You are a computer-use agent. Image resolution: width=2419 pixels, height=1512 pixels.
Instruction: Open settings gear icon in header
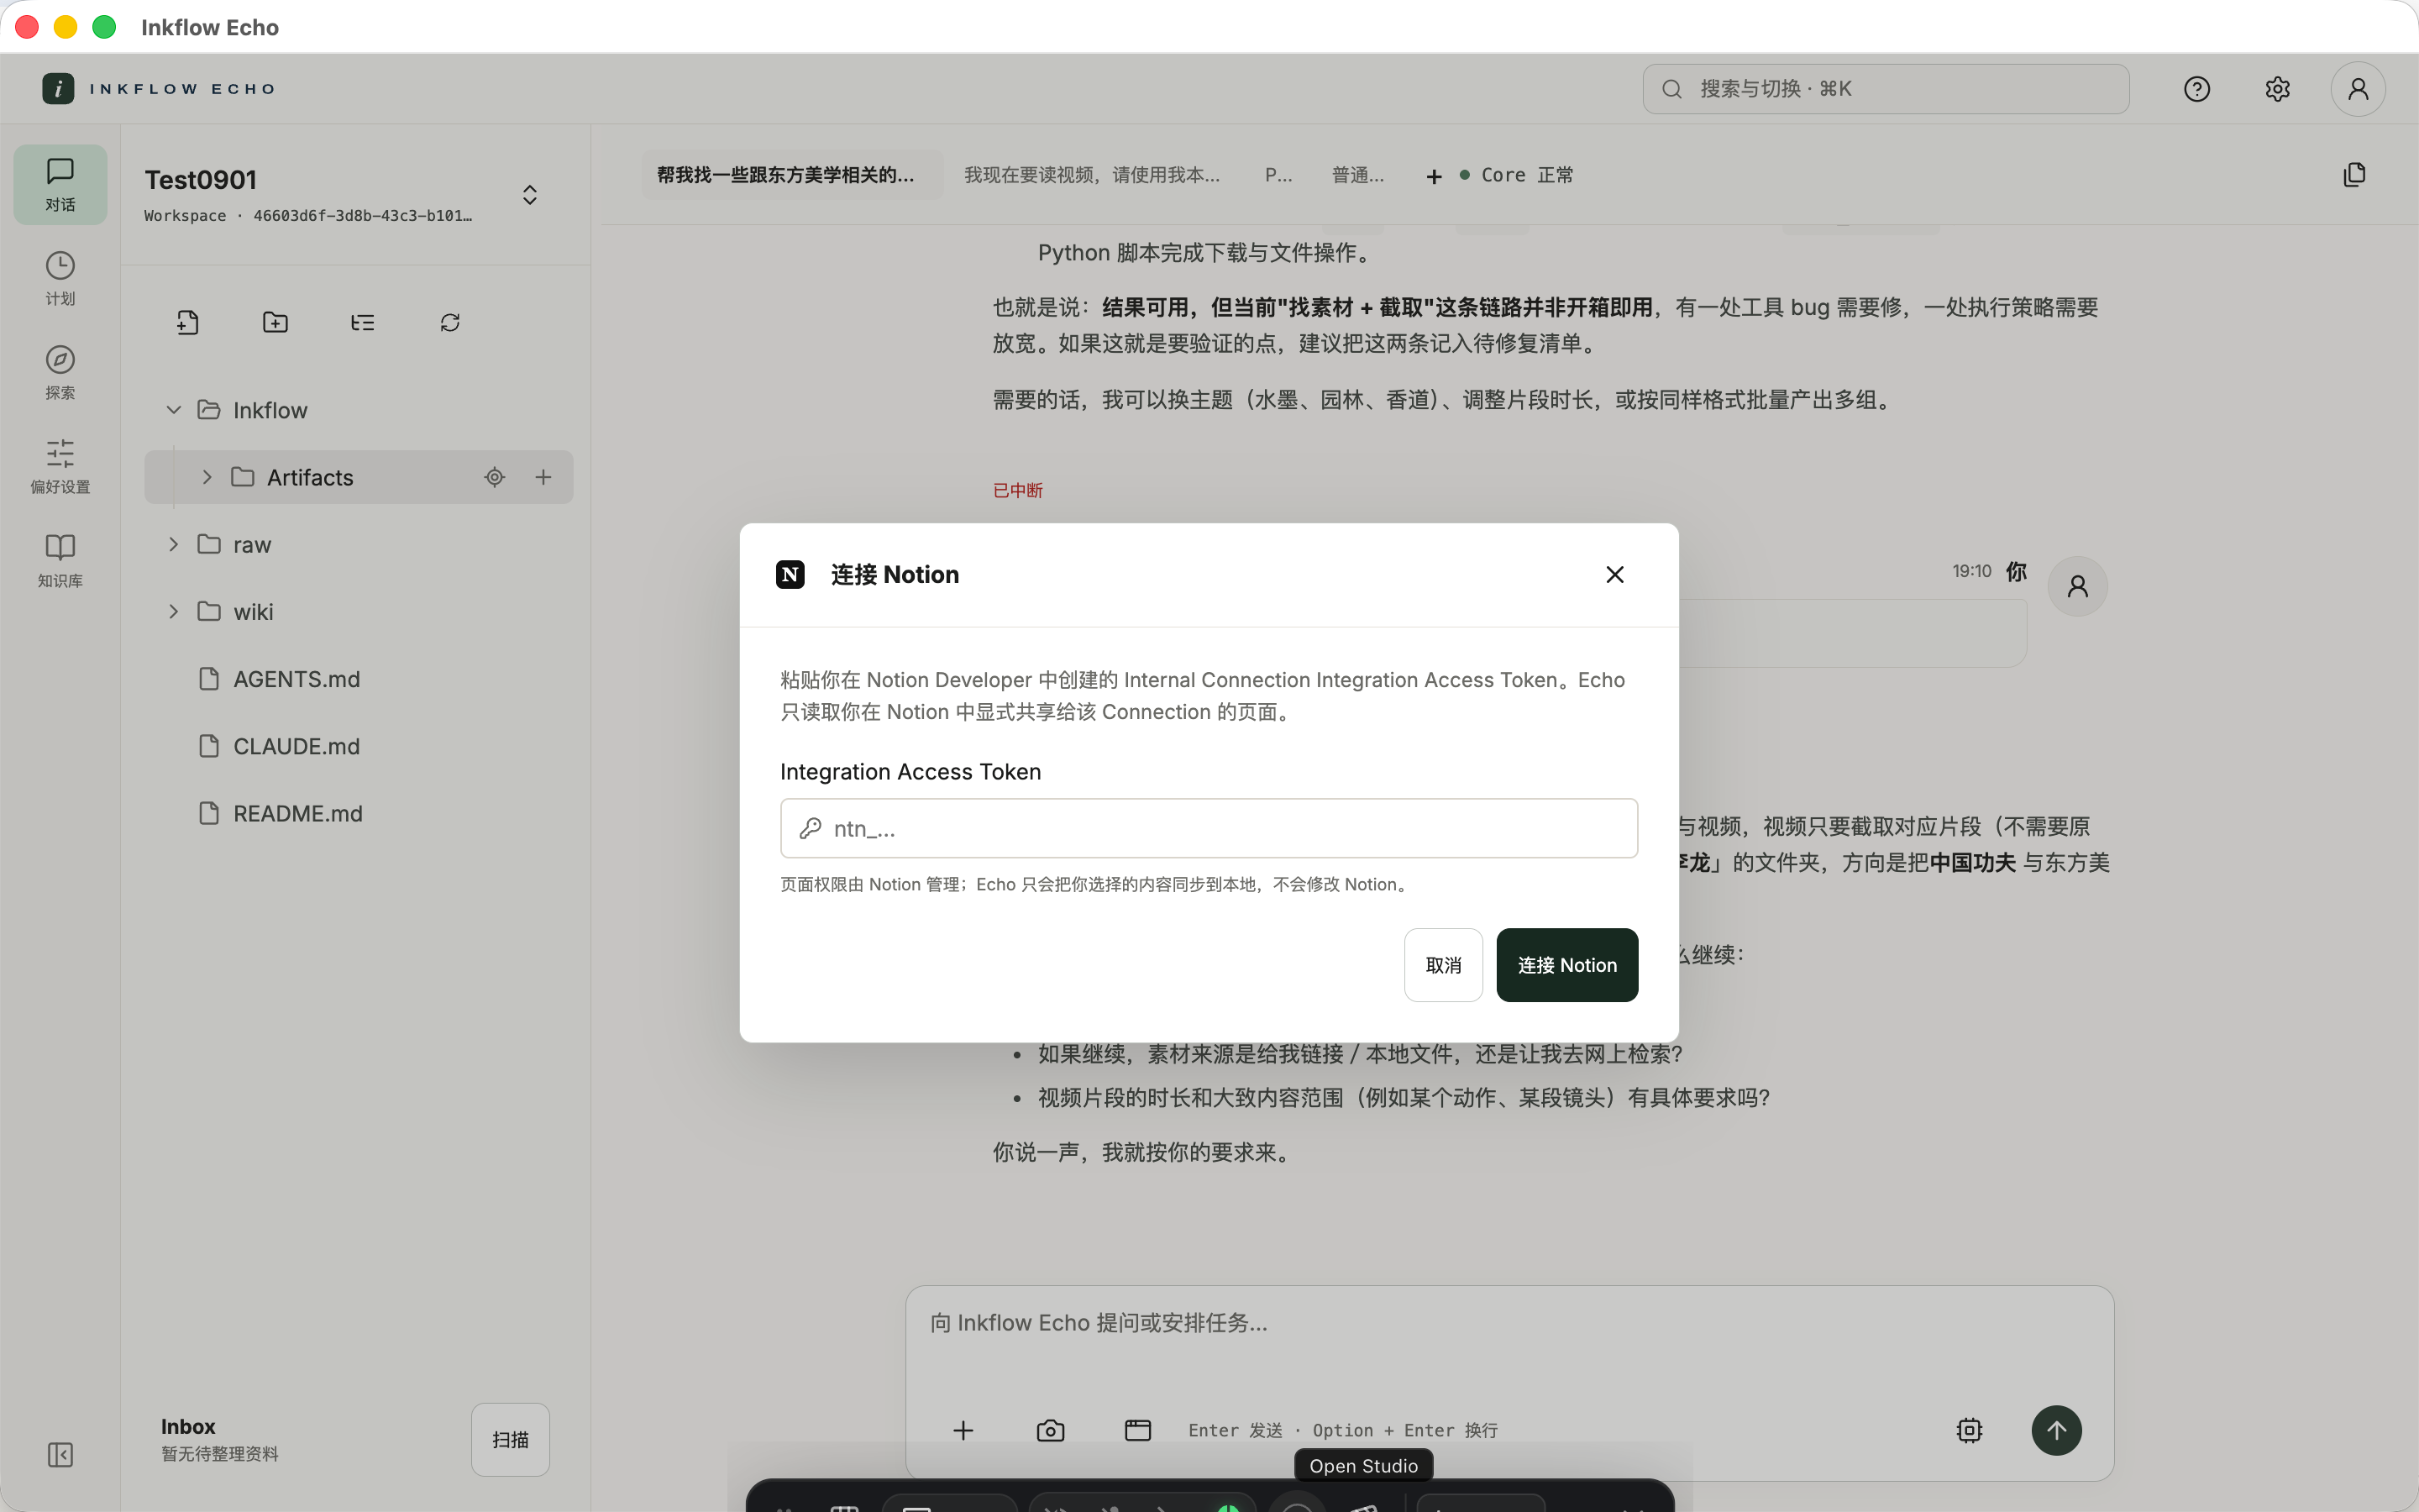[x=2277, y=89]
